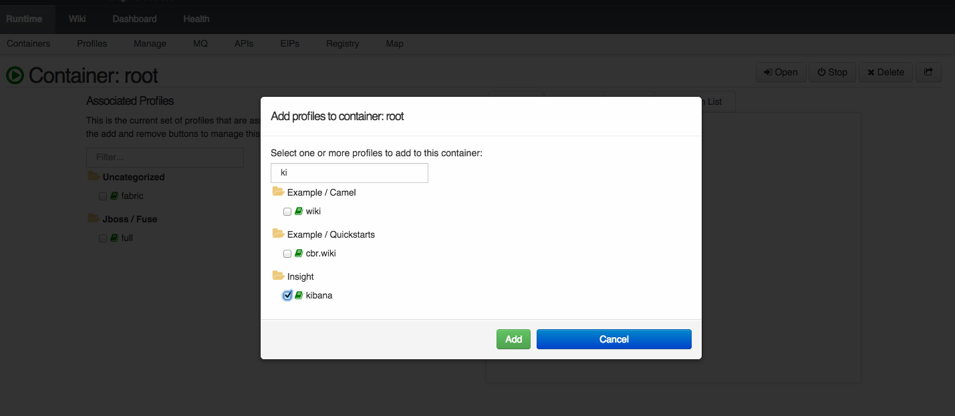Click the green running-status icon beside Container root
Image resolution: width=955 pixels, height=416 pixels.
pos(15,75)
